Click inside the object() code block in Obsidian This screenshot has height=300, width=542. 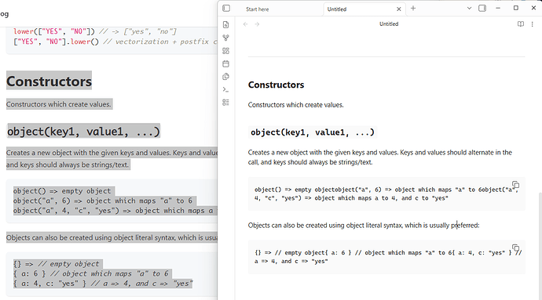[x=386, y=193]
